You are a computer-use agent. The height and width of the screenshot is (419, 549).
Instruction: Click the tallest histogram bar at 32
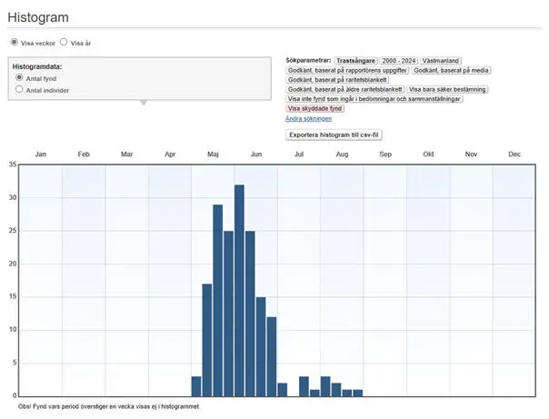click(x=240, y=291)
